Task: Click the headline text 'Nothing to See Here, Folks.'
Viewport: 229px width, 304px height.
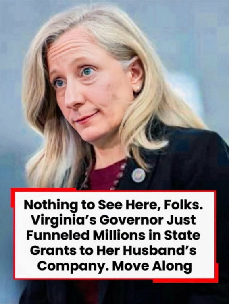Action: point(114,205)
